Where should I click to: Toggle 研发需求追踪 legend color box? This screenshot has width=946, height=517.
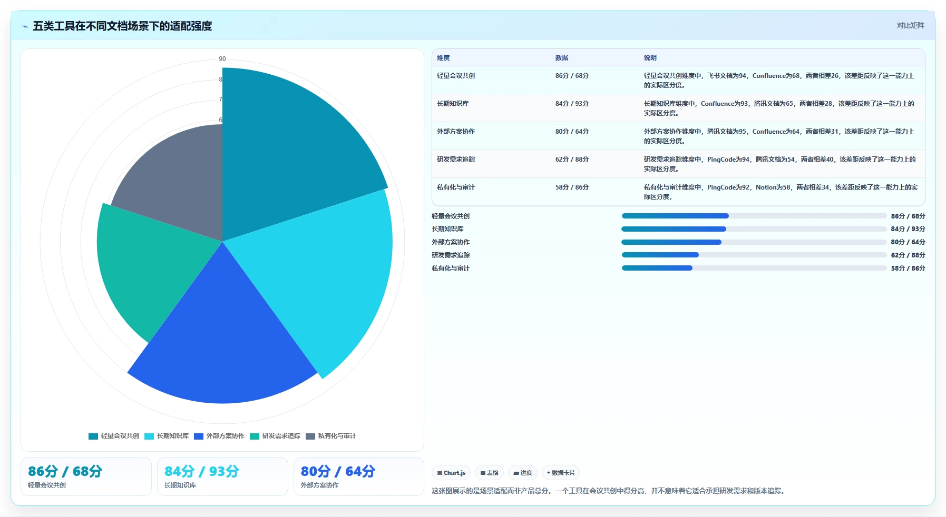point(255,436)
